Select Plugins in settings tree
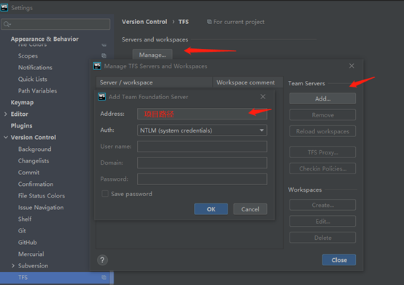 pyautogui.click(x=21, y=125)
